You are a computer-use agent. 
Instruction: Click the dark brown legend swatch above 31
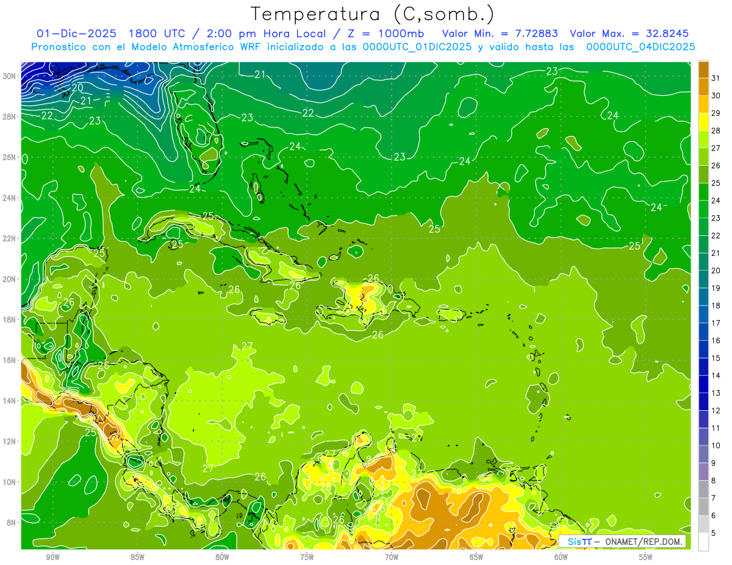pos(703,69)
